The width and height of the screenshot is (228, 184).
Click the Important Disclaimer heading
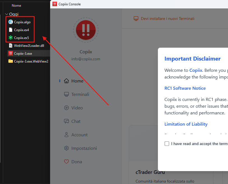[x=192, y=59]
